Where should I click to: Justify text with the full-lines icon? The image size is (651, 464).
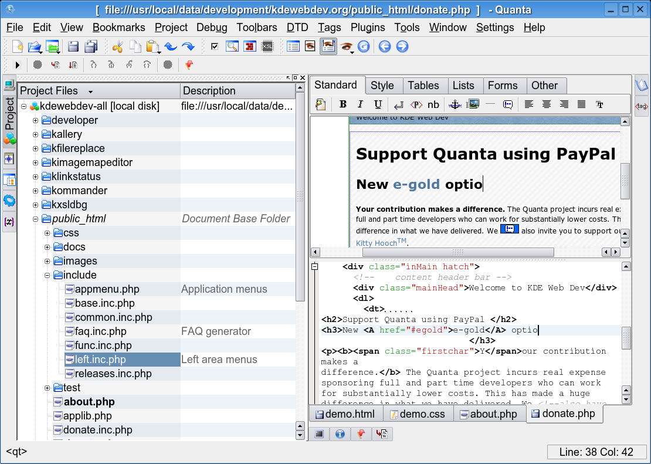pyautogui.click(x=582, y=104)
